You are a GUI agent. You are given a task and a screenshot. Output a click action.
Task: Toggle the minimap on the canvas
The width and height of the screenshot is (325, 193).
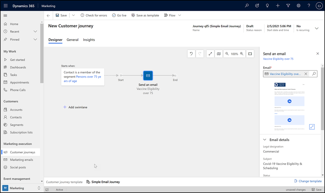coord(219,54)
